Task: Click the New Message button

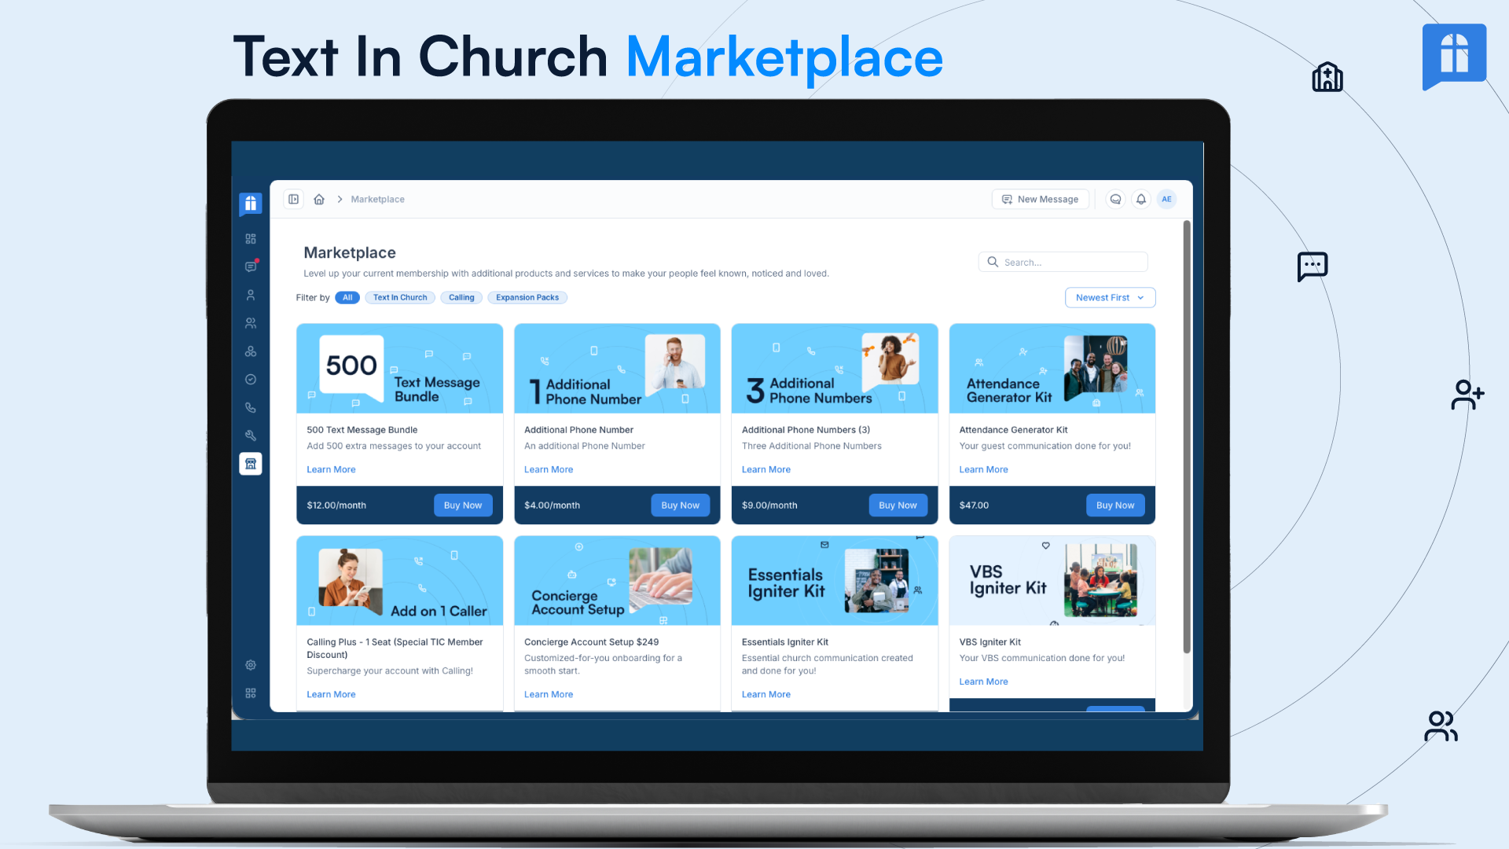Action: pyautogui.click(x=1041, y=199)
